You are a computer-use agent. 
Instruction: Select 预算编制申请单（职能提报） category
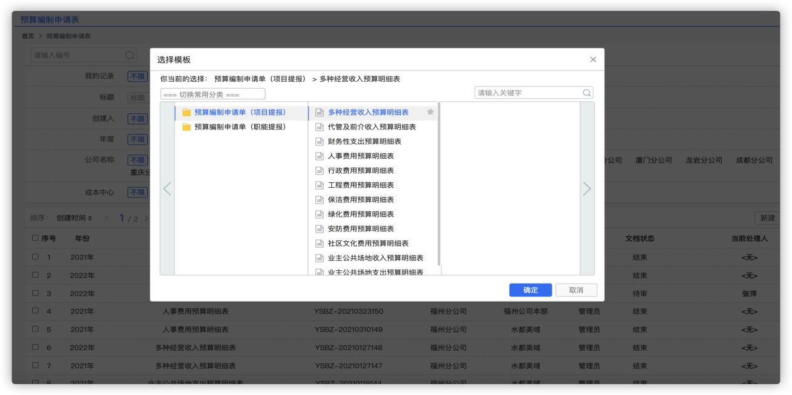pyautogui.click(x=241, y=127)
